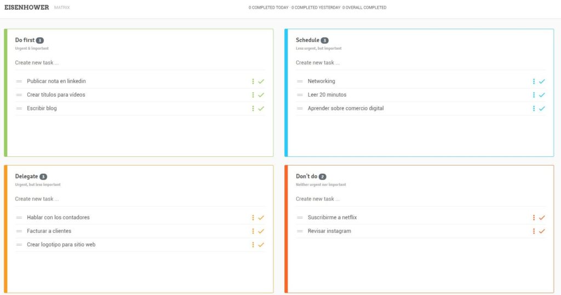The width and height of the screenshot is (561, 295).
Task: Click drag handle next to Networking task
Action: pyautogui.click(x=300, y=81)
